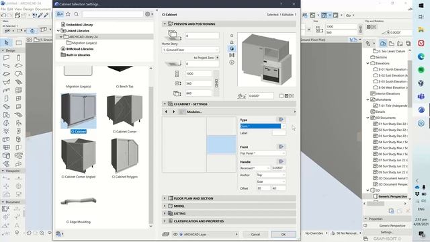Screen dimensions: 430x242
Task: Select Generic Perspective in navigator
Action: click(392, 196)
